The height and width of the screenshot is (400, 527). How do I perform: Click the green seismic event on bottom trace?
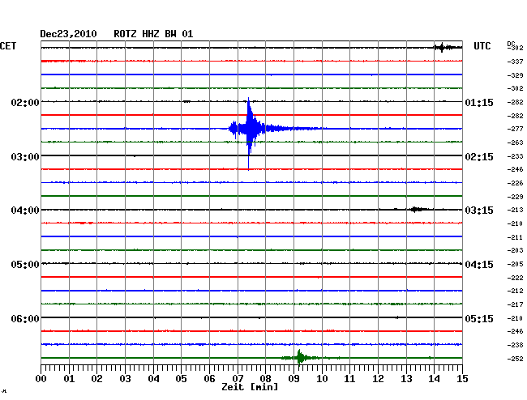point(300,357)
